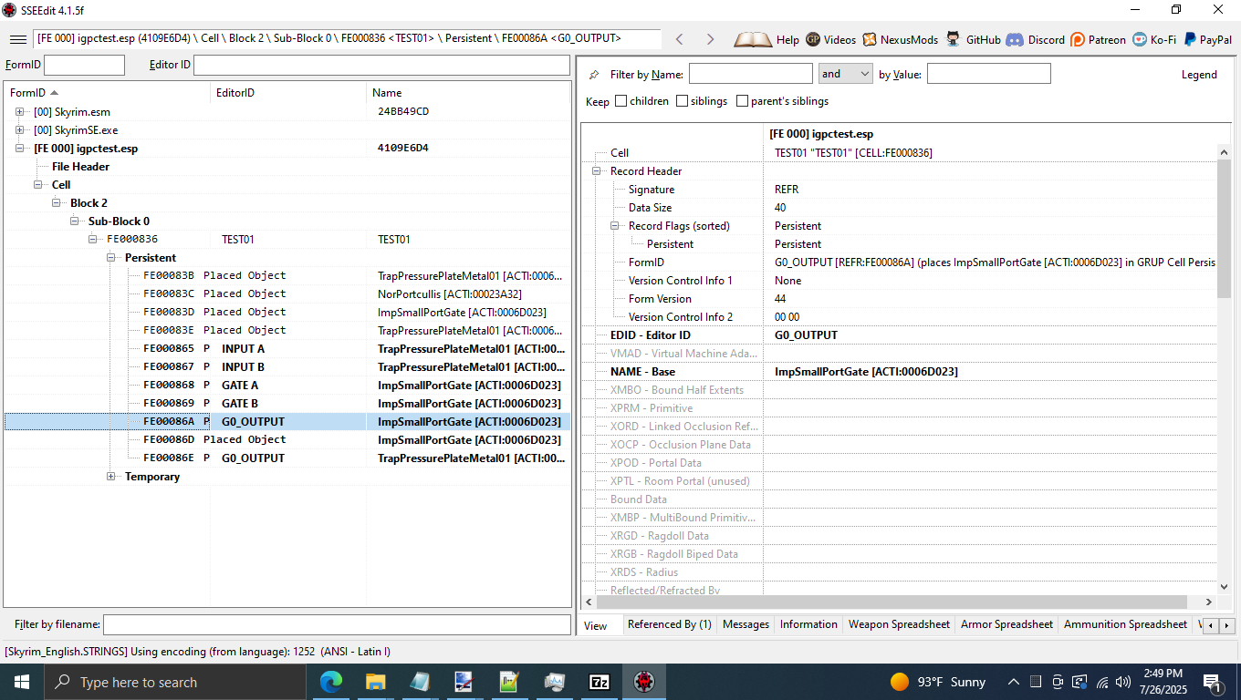
Task: Open Windows Start menu
Action: tap(21, 682)
